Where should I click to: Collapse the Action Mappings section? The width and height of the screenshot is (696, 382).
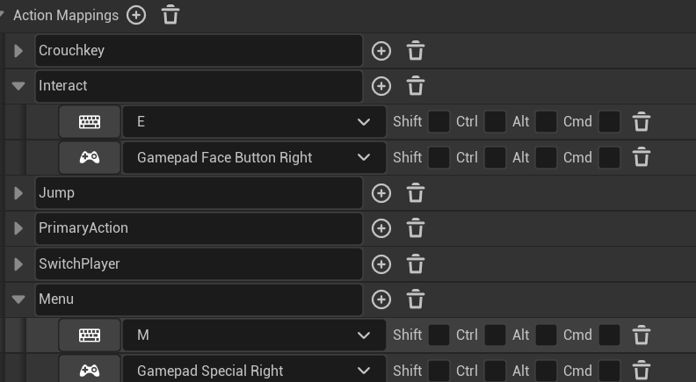(4, 15)
